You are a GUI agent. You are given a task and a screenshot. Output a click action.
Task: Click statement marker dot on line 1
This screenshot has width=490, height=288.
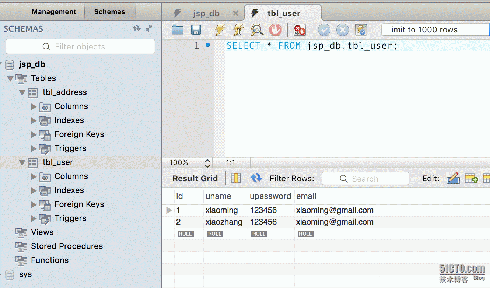pyautogui.click(x=208, y=45)
